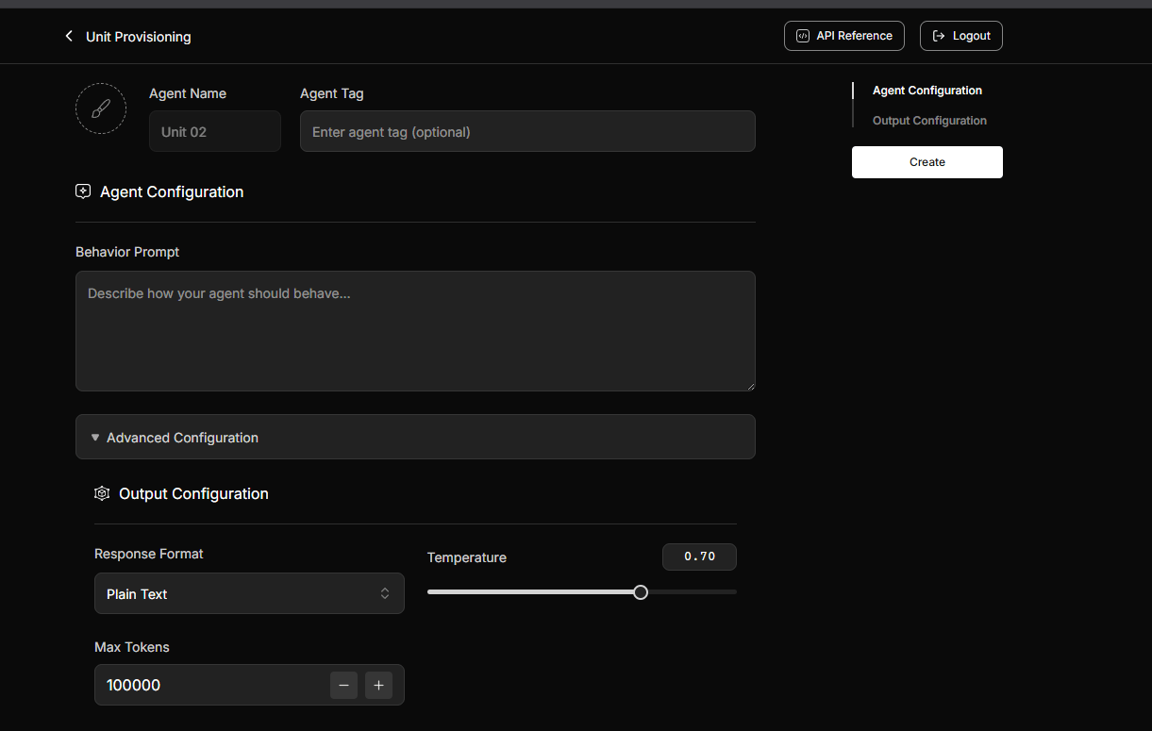Open the Response Format dropdown
This screenshot has width=1152, height=731.
pos(249,593)
